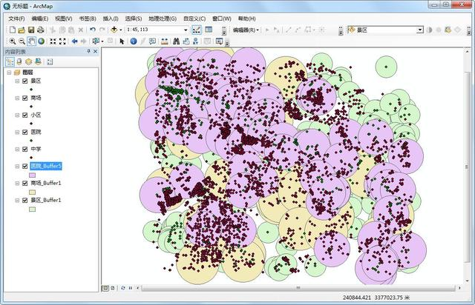Click fixed zoom in arrows
The height and width of the screenshot is (305, 475).
coord(53,41)
